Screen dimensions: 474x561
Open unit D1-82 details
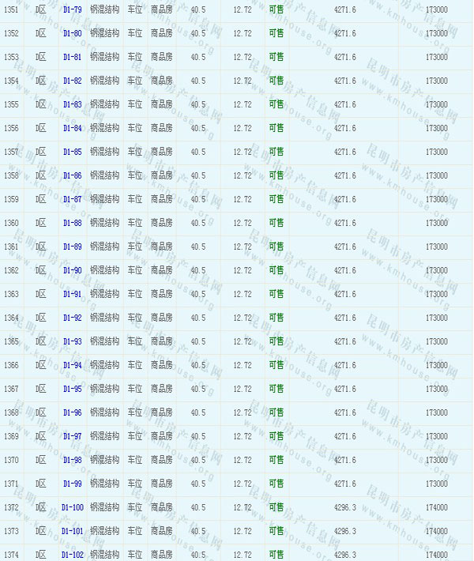(x=72, y=81)
